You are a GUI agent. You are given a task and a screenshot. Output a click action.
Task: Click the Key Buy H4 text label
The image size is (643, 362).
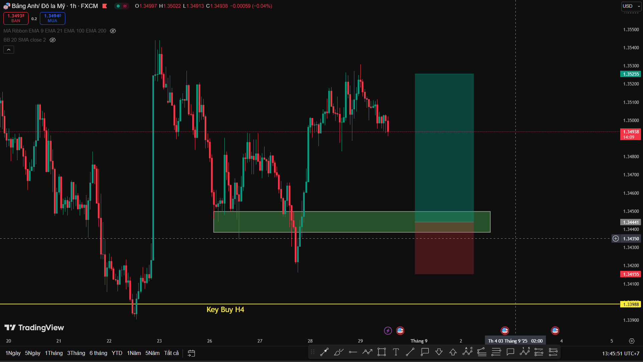(x=225, y=310)
